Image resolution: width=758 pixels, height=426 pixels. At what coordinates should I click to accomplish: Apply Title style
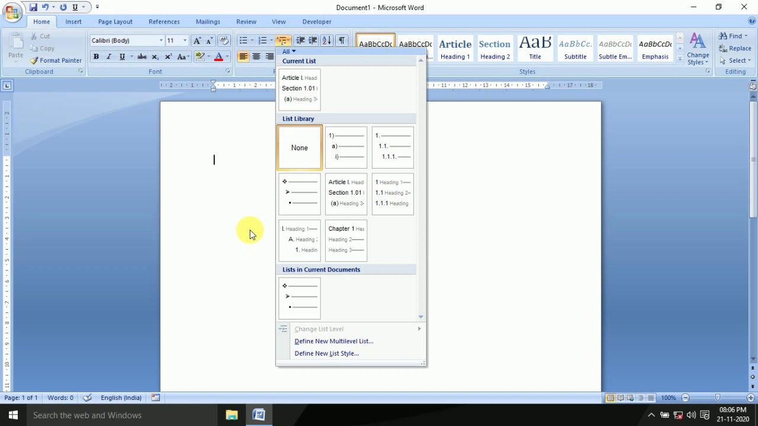click(535, 48)
